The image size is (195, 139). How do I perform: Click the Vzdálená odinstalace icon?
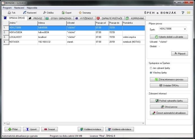(109, 129)
